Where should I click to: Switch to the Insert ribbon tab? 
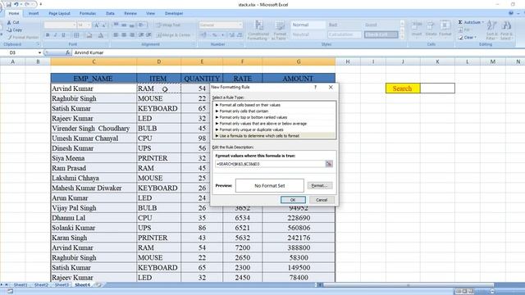(x=34, y=13)
